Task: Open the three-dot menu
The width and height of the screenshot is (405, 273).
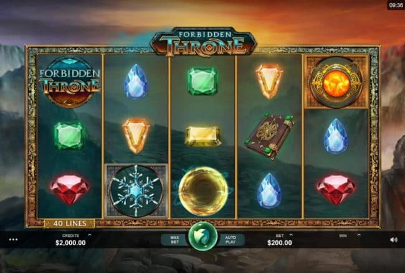Action: [x=13, y=239]
